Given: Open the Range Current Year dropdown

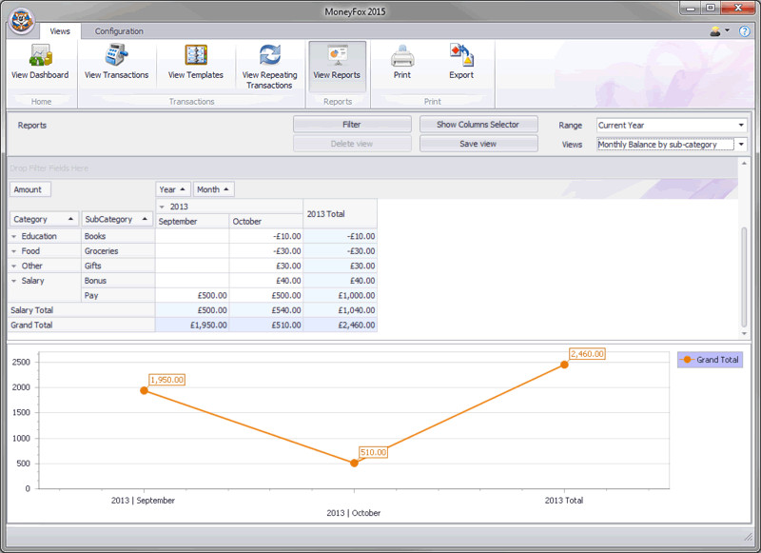Looking at the screenshot, I should point(672,126).
